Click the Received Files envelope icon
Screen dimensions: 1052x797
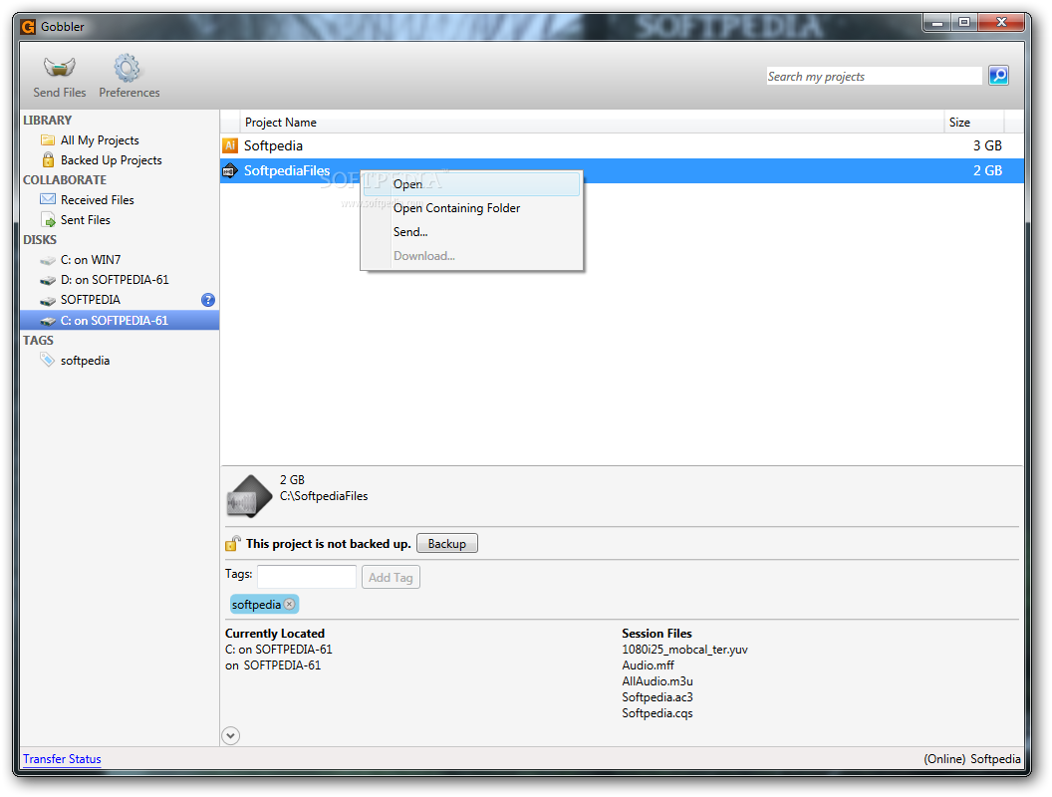tap(48, 199)
